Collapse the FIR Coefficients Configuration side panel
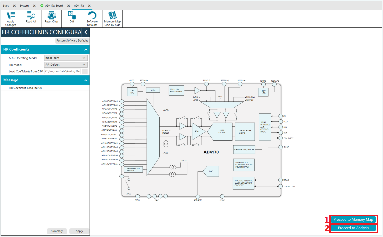This screenshot has height=237, width=383. pyautogui.click(x=86, y=32)
